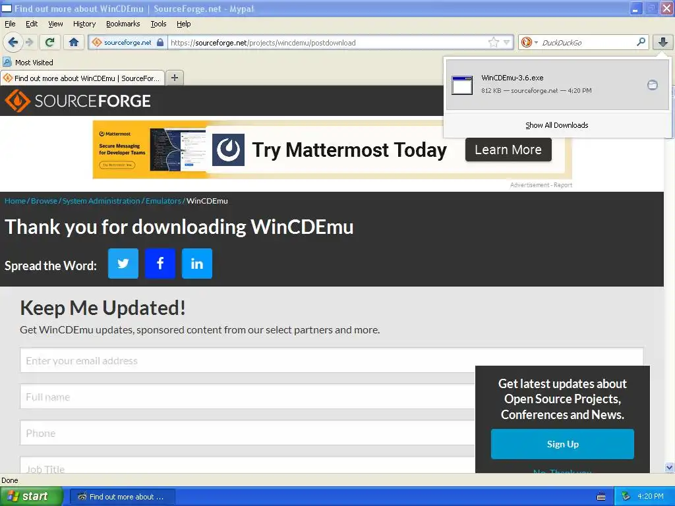Open the Most Visited bookmarks folder
The width and height of the screenshot is (675, 506).
[28, 63]
